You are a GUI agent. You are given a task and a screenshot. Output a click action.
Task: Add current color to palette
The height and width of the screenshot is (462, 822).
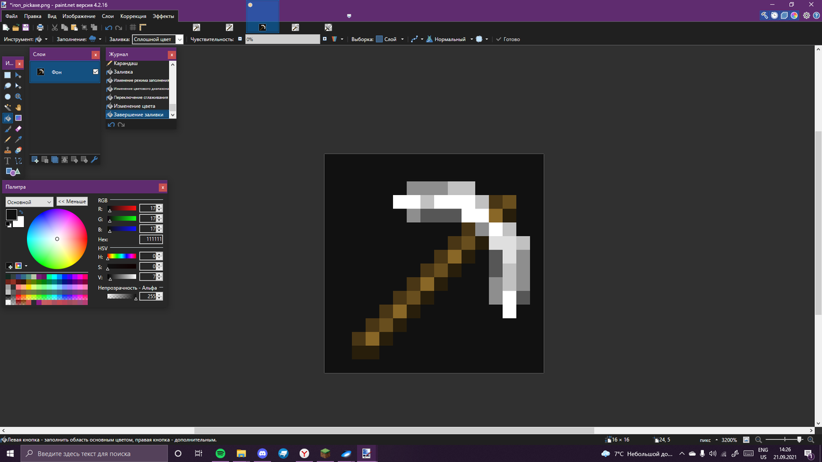pyautogui.click(x=10, y=266)
